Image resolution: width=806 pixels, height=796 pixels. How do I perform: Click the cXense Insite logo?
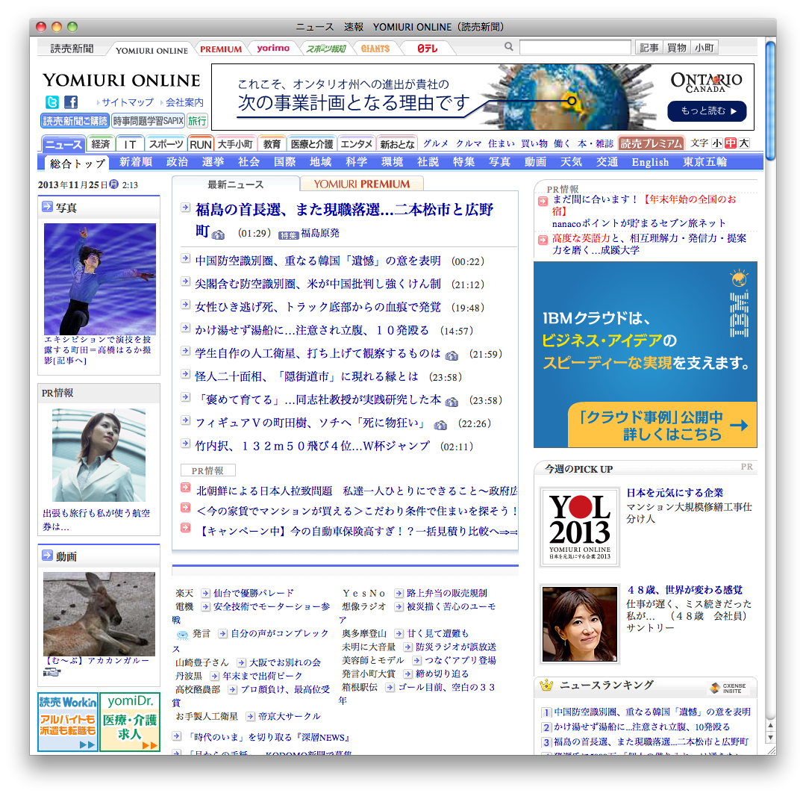(728, 688)
